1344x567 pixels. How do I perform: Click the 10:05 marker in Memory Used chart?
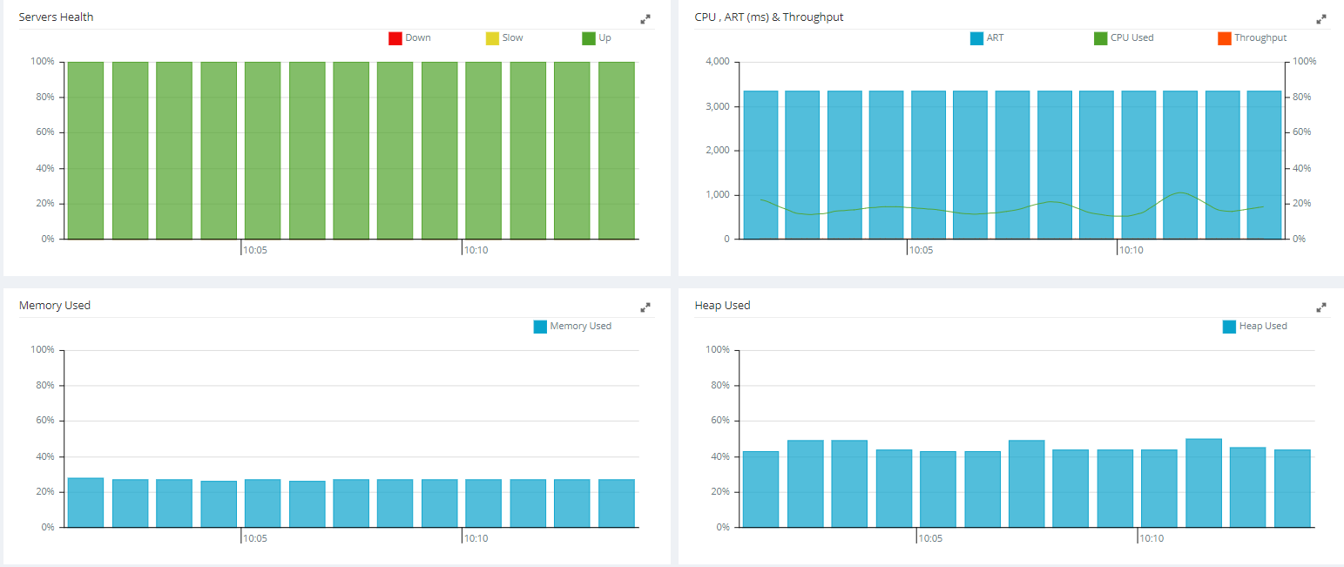pos(254,538)
